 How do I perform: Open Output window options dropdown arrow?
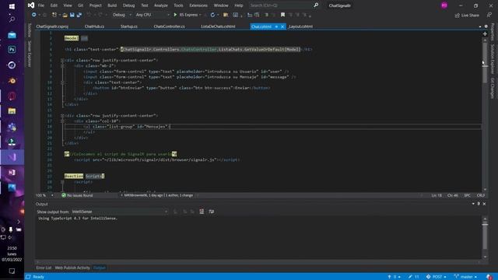pos(473,204)
